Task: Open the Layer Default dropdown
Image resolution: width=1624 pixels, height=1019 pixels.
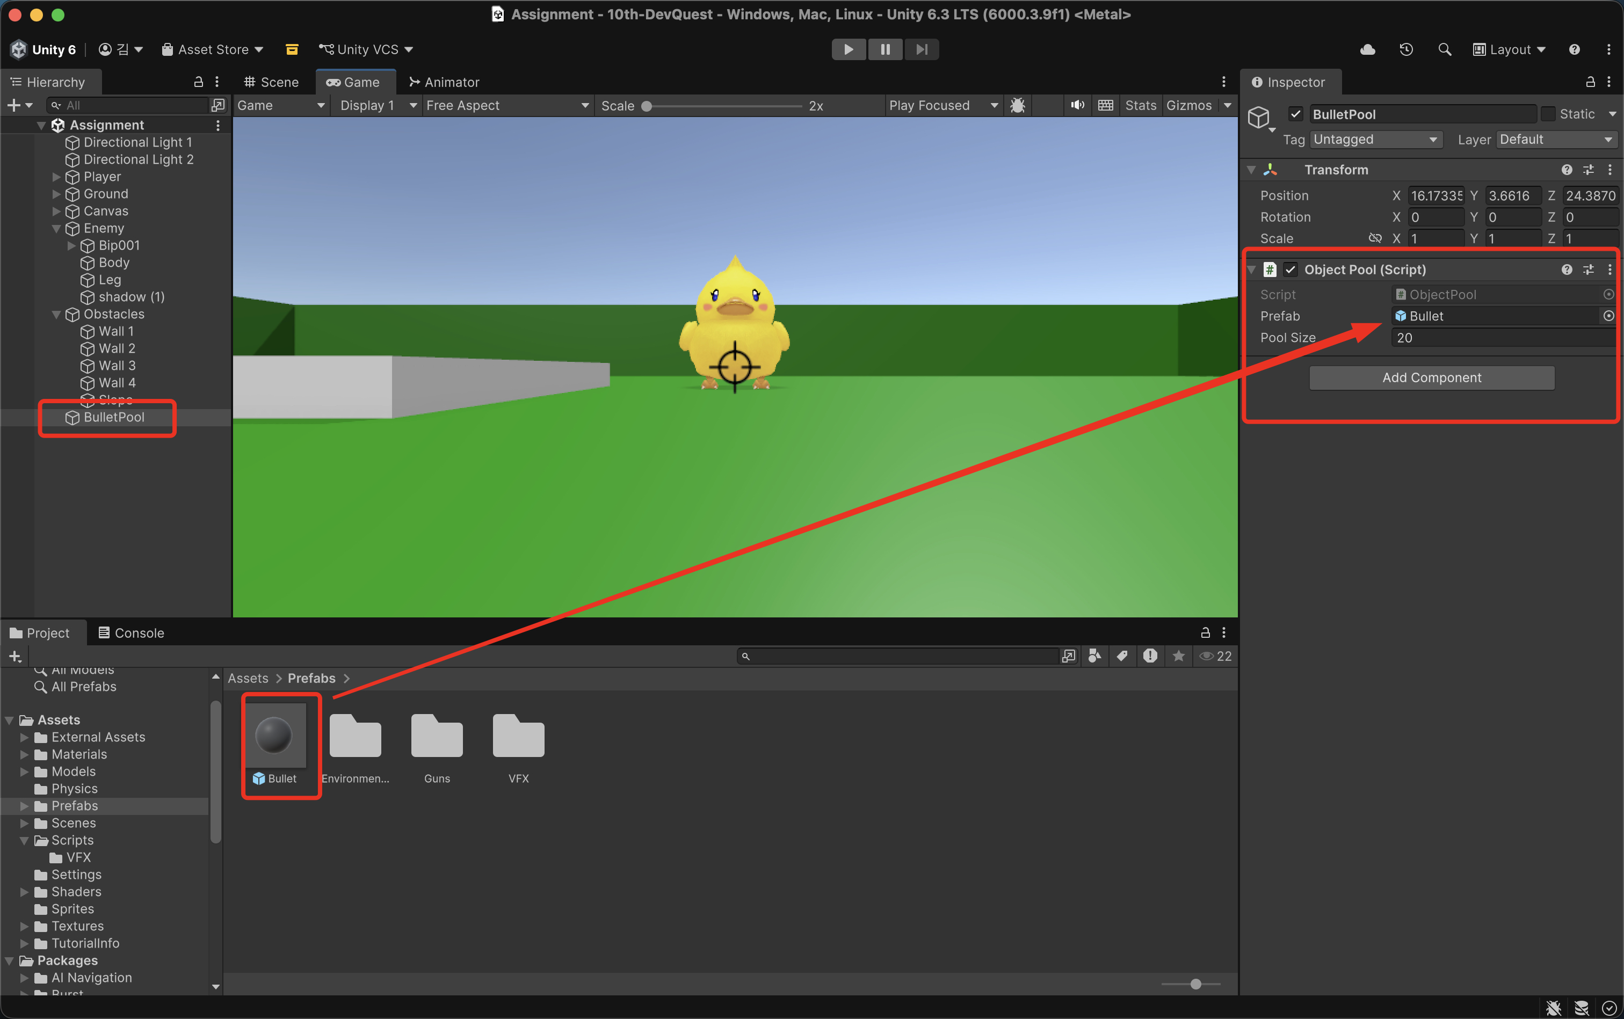Action: click(x=1556, y=140)
